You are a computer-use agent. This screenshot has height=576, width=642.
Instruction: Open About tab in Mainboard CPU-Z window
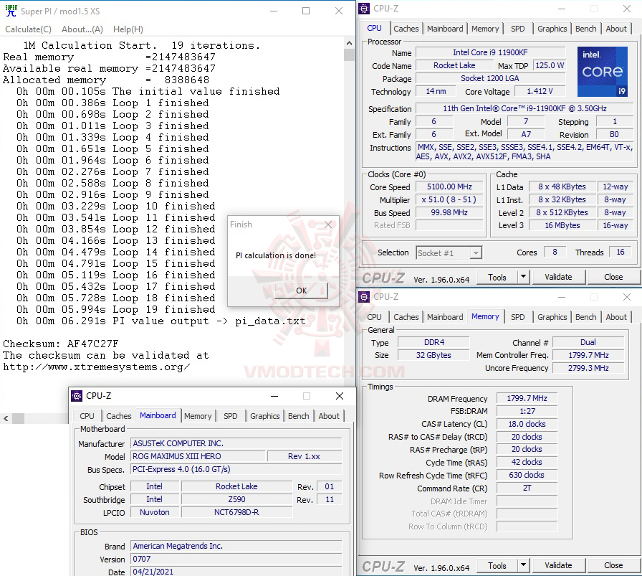pyautogui.click(x=329, y=416)
